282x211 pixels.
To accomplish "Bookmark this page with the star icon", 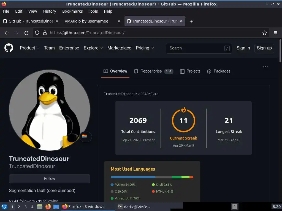I will (265, 33).
